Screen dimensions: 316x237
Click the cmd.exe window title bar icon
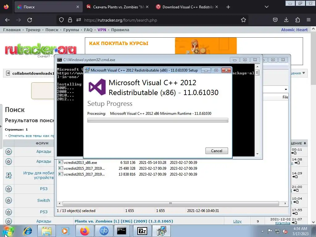tap(60, 60)
